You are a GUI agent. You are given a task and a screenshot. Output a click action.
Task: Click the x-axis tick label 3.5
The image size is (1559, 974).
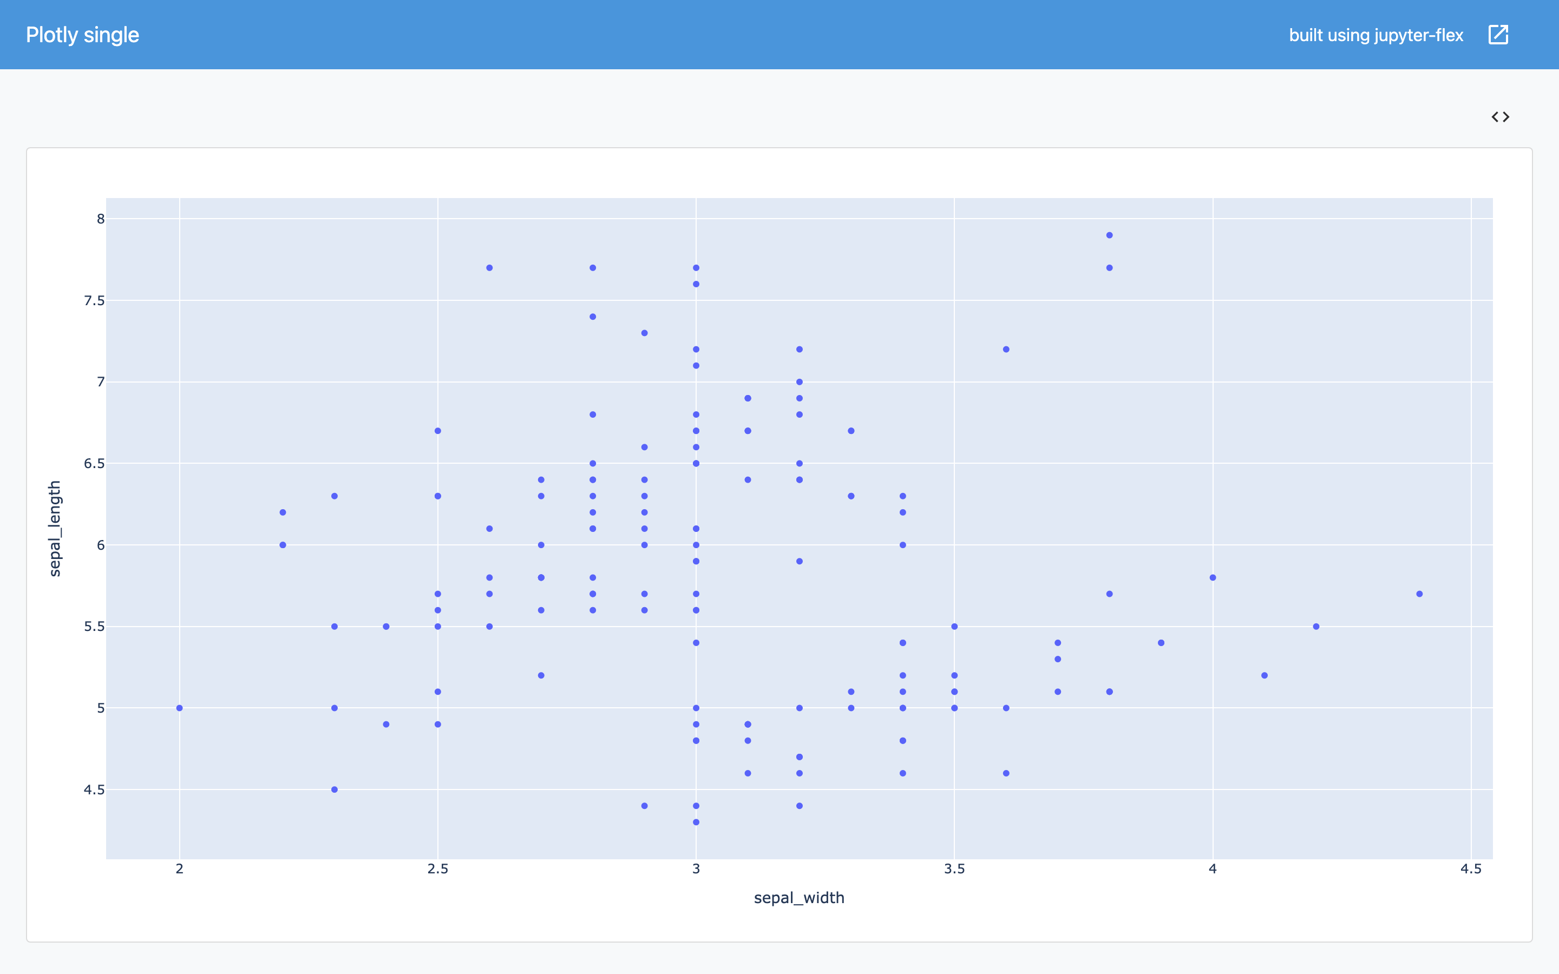[x=954, y=868]
